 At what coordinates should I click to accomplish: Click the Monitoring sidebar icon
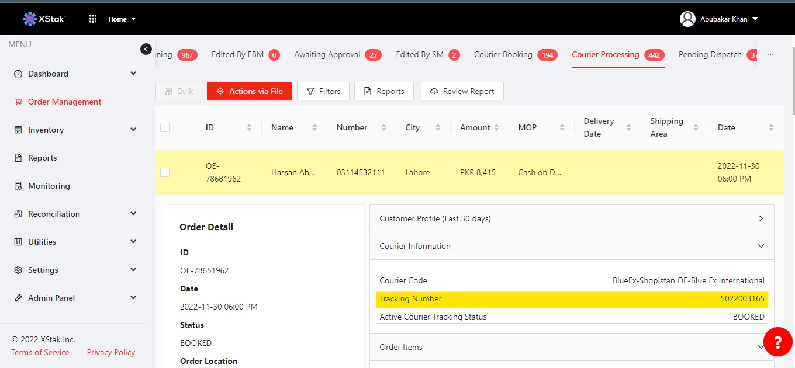click(18, 186)
